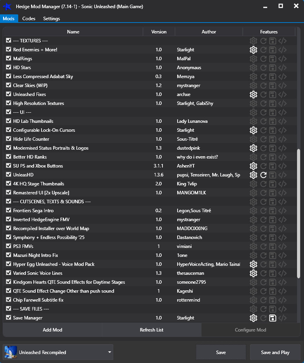Screen dimensions: 304x363
Task: Click the save file icon for Save Manager
Action: 273,318
